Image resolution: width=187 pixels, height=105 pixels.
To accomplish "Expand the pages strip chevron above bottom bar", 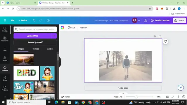I will click(x=123, y=93).
